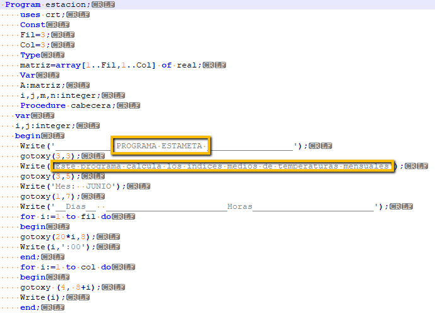Place cursor on 'A:matriz;' line
The height and width of the screenshot is (313, 435).
point(42,85)
